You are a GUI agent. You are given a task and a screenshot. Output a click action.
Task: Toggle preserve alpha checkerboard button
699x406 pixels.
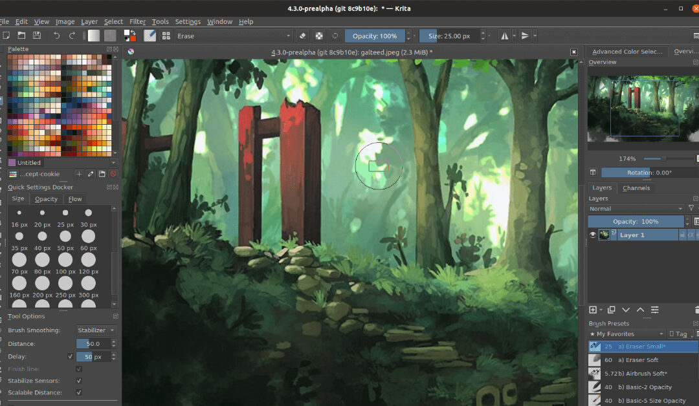click(319, 36)
